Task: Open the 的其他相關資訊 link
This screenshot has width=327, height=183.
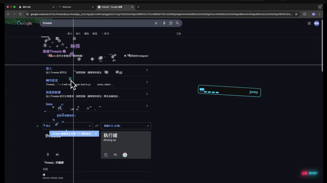Action: coord(66,116)
